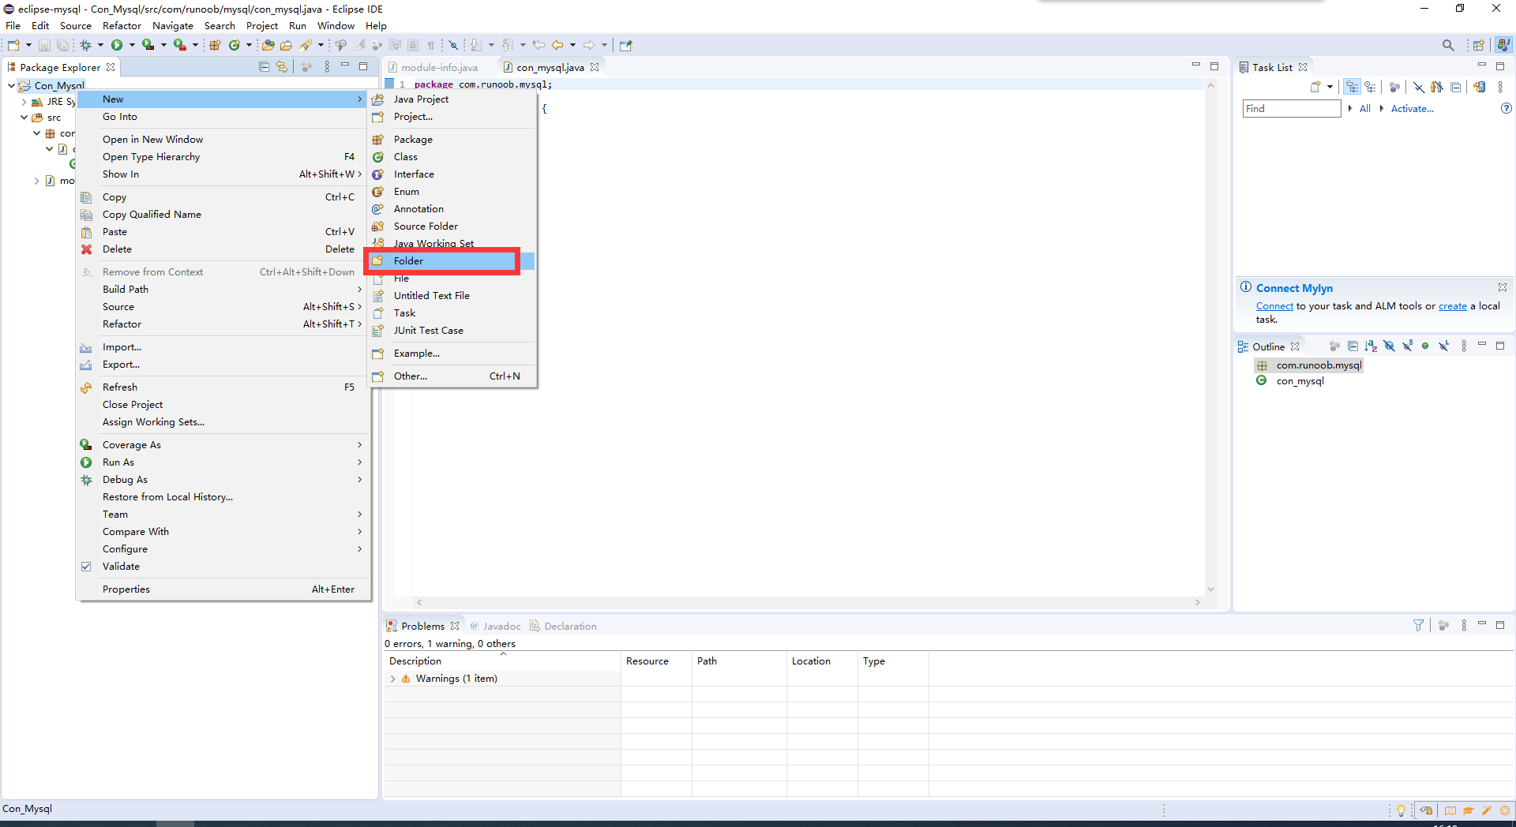Click the Coverage launch icon in toolbar
1516x827 pixels.
[x=148, y=46]
